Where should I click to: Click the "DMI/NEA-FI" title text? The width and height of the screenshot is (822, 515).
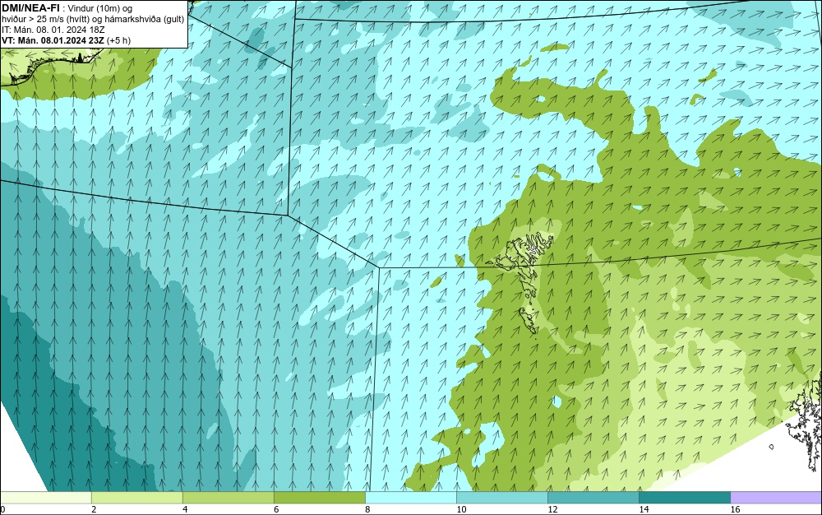click(x=30, y=8)
